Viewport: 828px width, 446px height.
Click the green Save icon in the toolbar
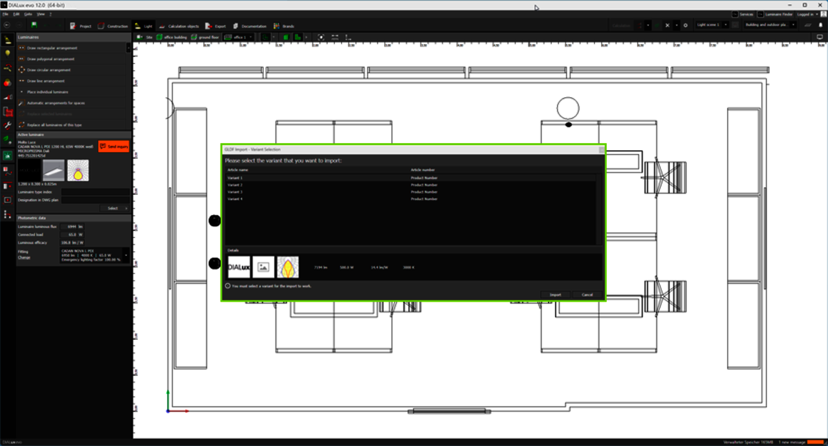click(x=34, y=25)
